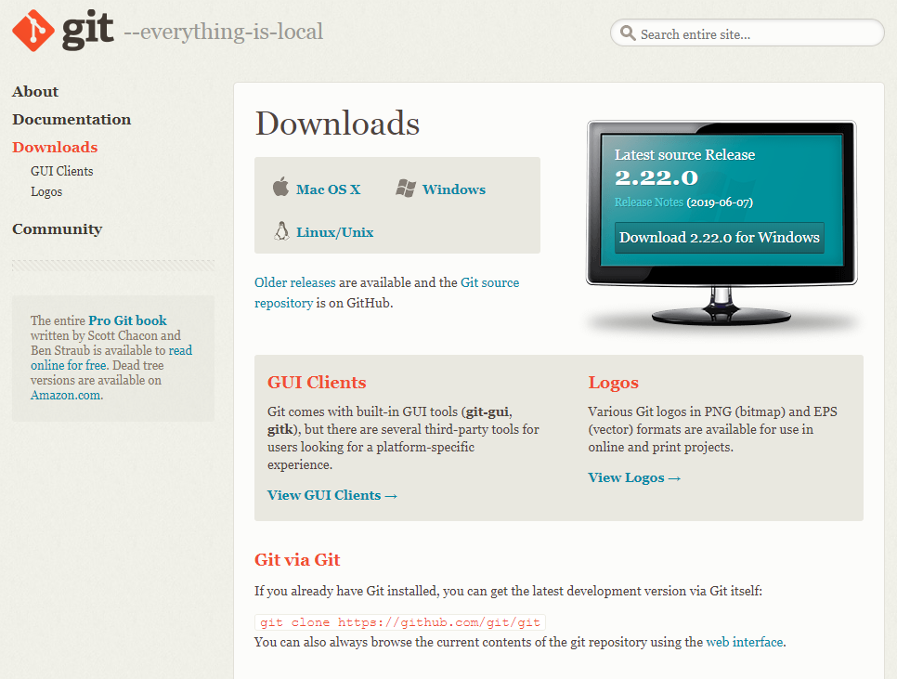
Task: Open the Amazon.com link
Action: coord(66,396)
